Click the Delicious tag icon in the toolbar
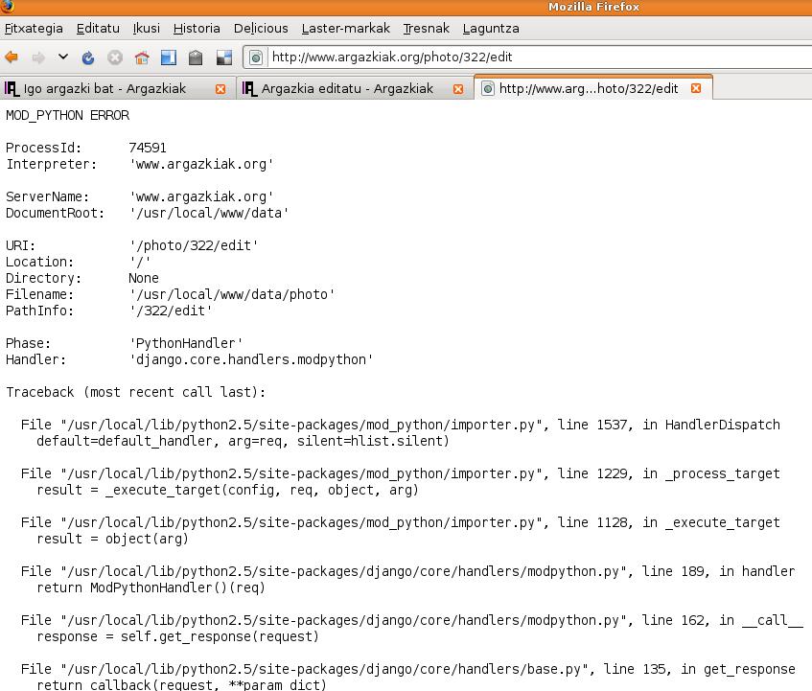The width and height of the screenshot is (812, 691). coord(196,58)
